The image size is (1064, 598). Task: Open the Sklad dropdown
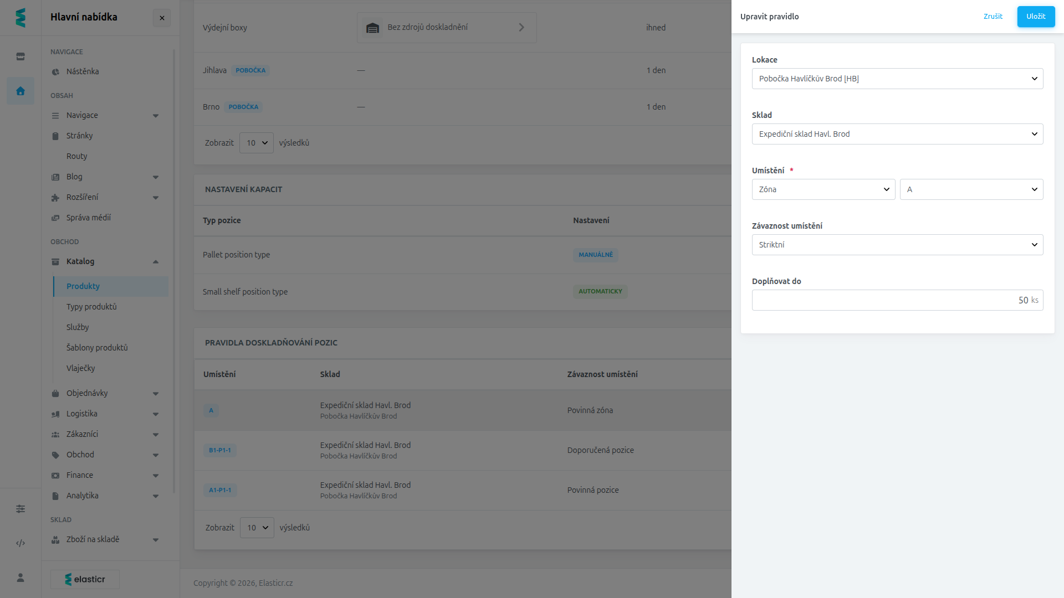[x=897, y=134]
